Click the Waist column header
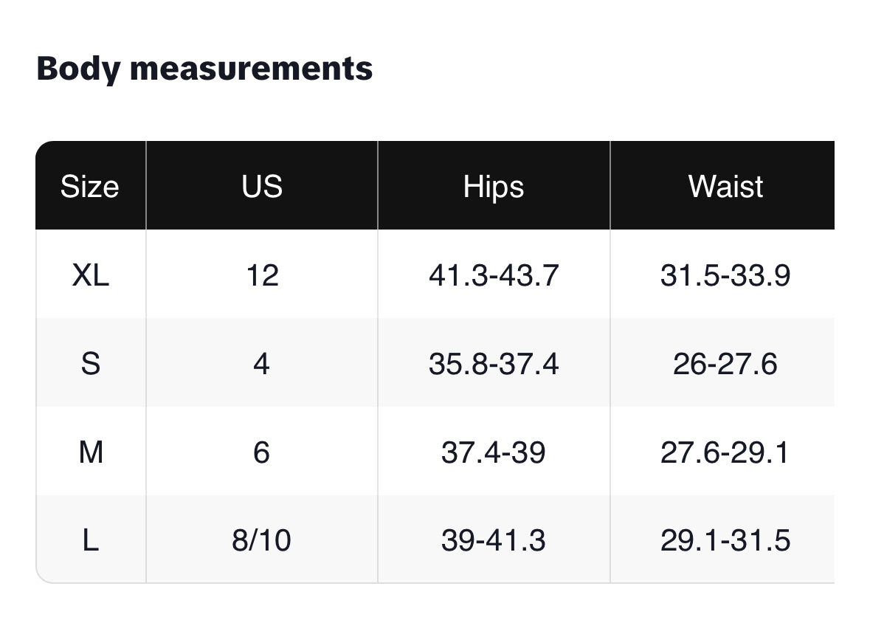 (x=725, y=187)
